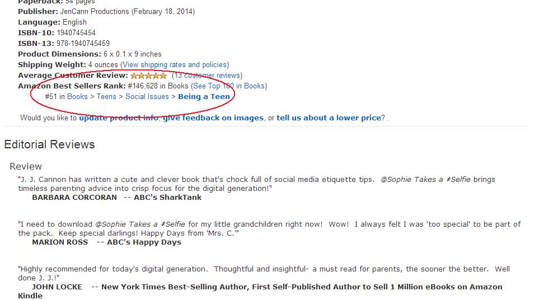The width and height of the screenshot is (535, 300).
Task: Click the #146,628 in Books rank text
Action: (158, 86)
